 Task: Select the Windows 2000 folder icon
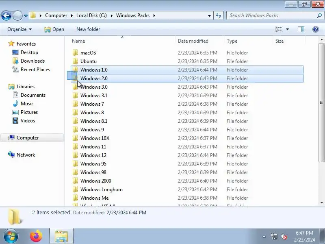point(75,181)
